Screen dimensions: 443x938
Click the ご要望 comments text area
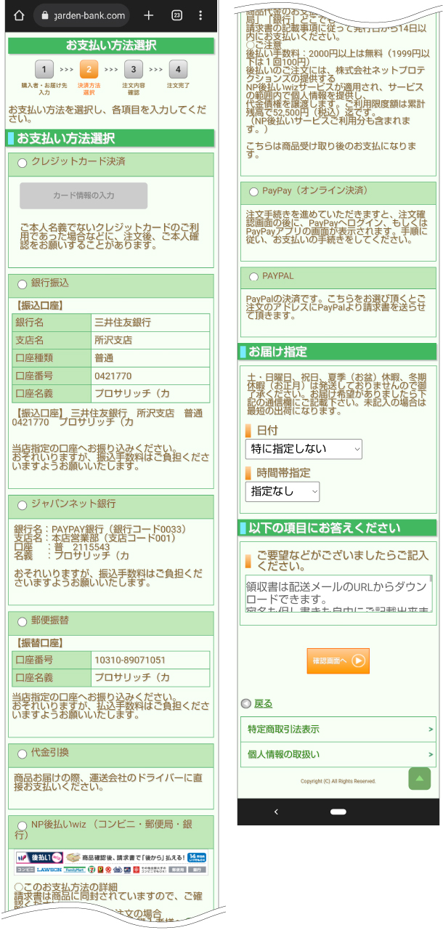(x=339, y=594)
